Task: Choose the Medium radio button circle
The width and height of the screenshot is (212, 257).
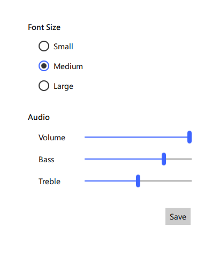Action: [44, 66]
